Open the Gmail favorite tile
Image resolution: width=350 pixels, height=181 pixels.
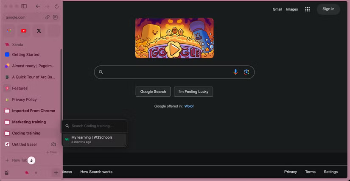click(9, 31)
